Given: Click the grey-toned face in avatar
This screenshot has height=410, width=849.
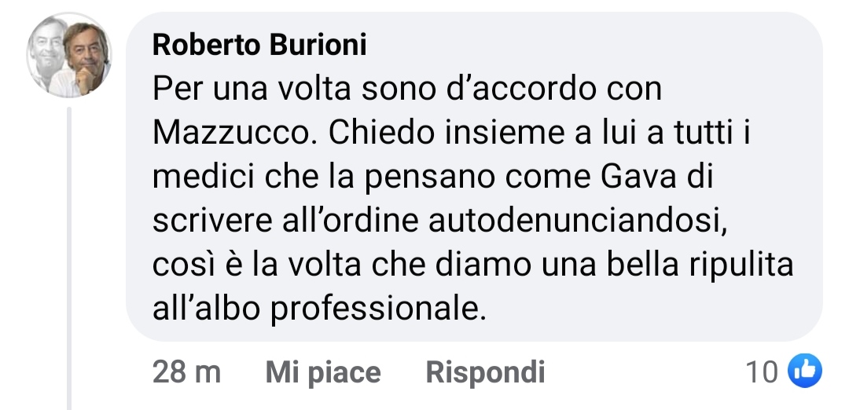Looking at the screenshot, I should click(48, 53).
